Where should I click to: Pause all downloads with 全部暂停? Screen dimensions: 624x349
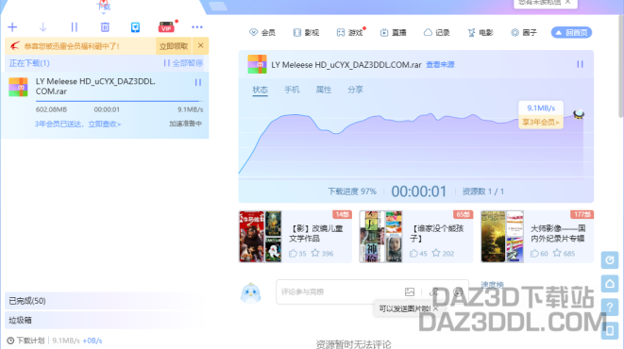[x=183, y=63]
